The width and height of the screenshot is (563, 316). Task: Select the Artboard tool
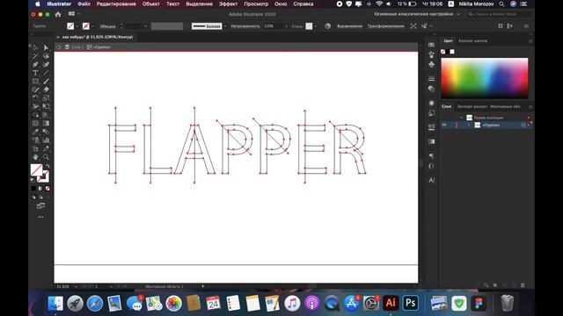pos(35,148)
